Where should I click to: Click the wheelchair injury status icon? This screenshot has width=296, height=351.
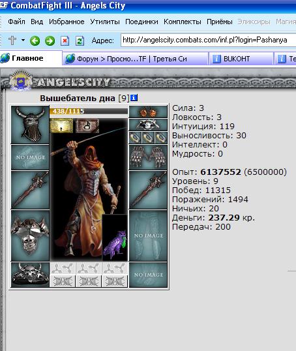(87, 126)
